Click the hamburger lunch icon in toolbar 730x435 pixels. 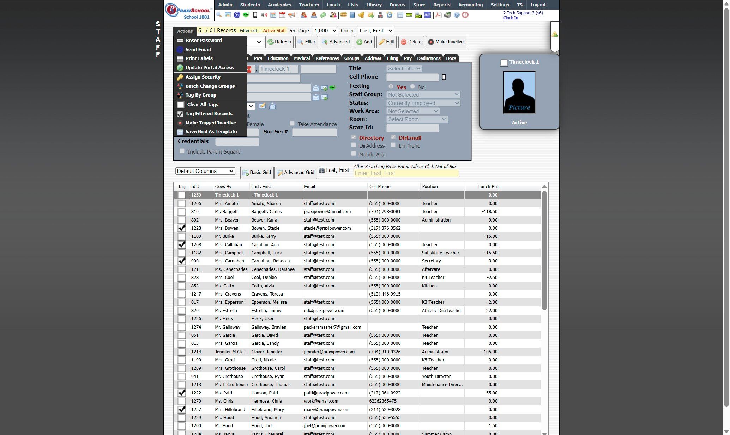[343, 15]
